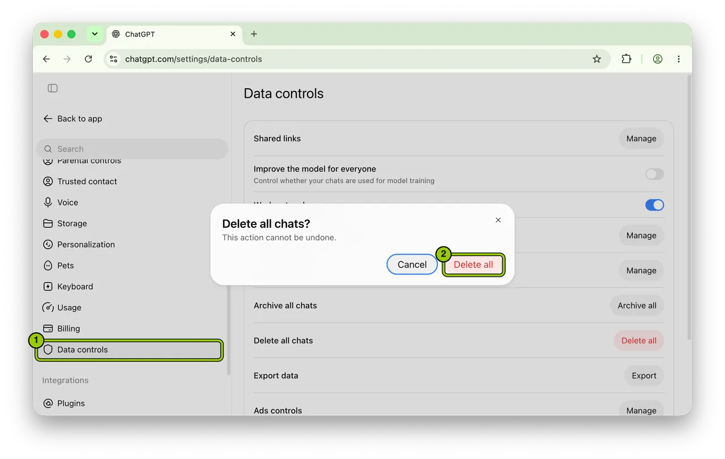The width and height of the screenshot is (725, 459).
Task: Open the browser Extensions puzzle icon
Action: pos(626,59)
